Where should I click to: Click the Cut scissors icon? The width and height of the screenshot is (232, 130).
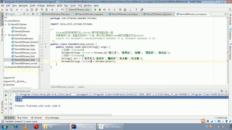coord(27,10)
